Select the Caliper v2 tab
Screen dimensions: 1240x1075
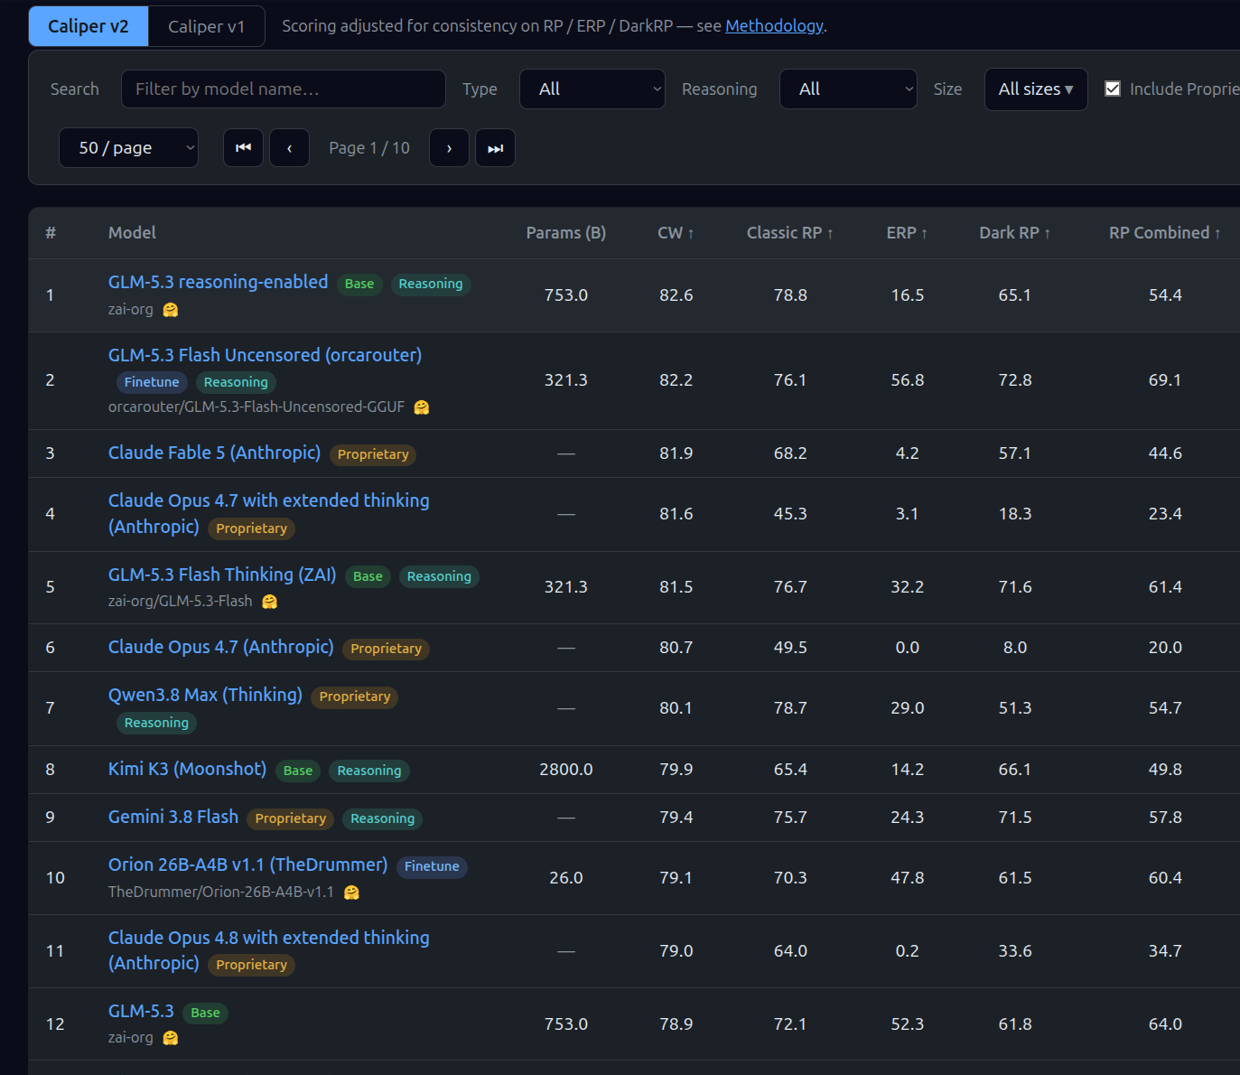click(x=89, y=26)
